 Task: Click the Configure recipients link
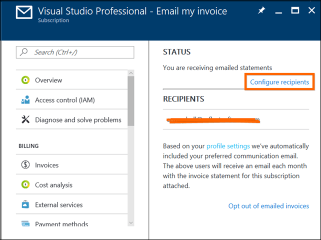tap(279, 82)
